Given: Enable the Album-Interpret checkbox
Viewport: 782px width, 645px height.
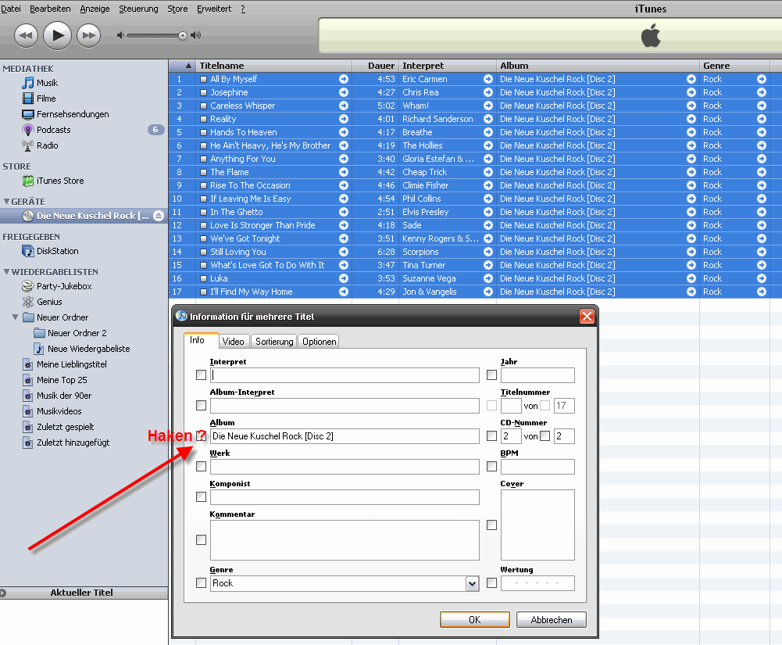Looking at the screenshot, I should point(201,405).
